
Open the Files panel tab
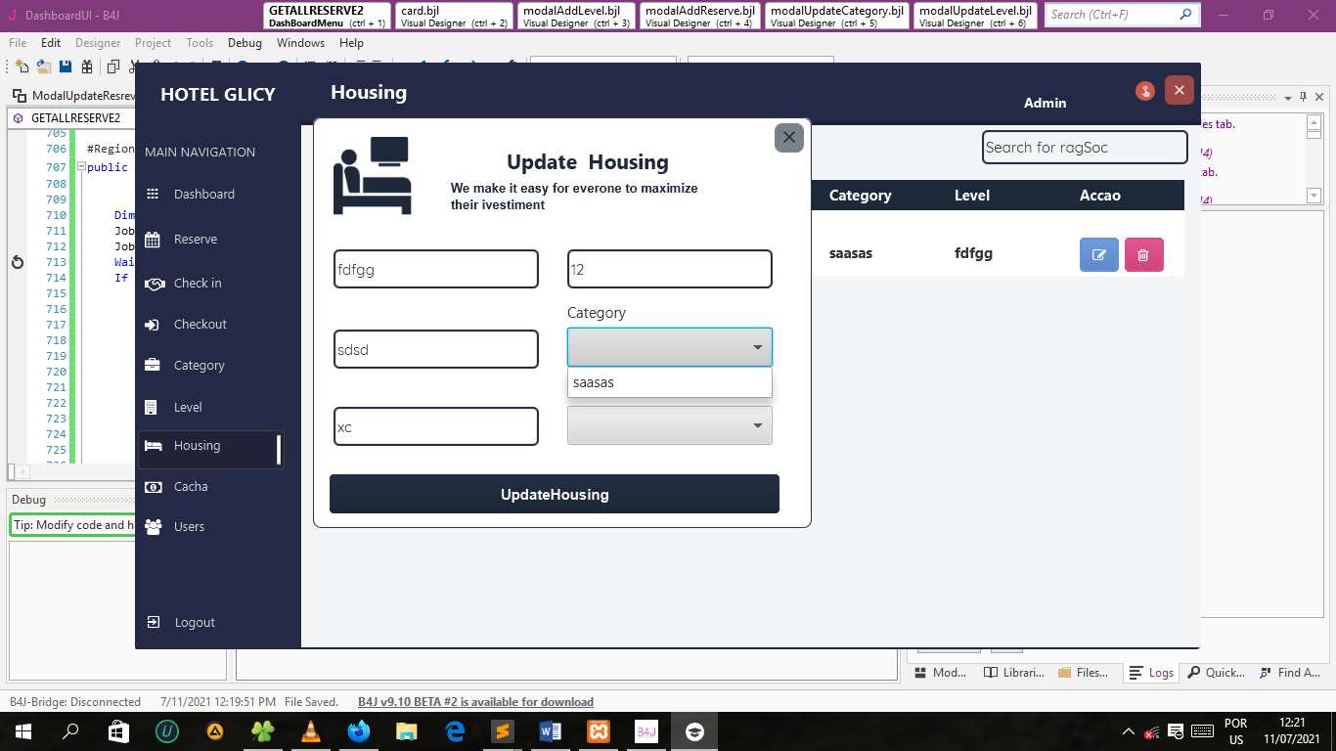click(1084, 673)
